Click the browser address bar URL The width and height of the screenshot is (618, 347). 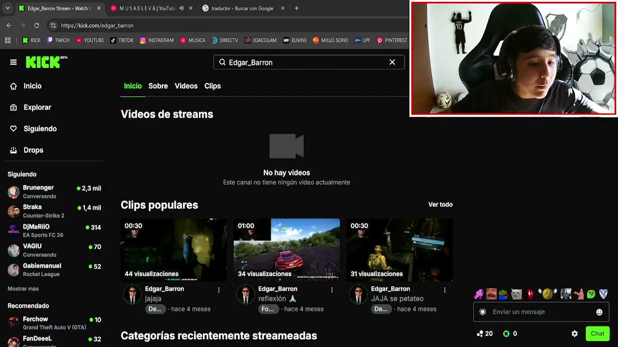point(97,26)
